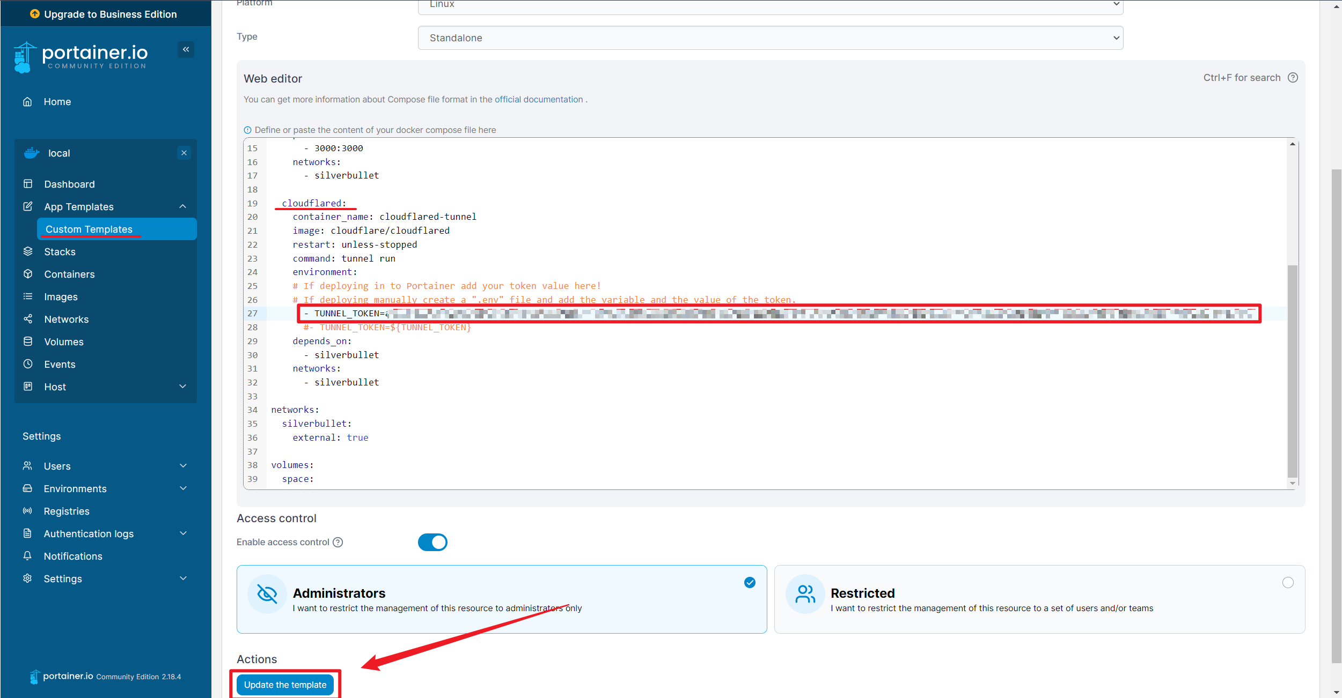Screen dimensions: 1342x698
Task: Close the local environment with X
Action: [x=184, y=153]
